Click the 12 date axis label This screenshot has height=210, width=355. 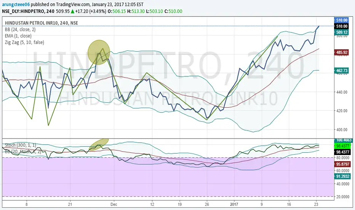click(x=152, y=204)
